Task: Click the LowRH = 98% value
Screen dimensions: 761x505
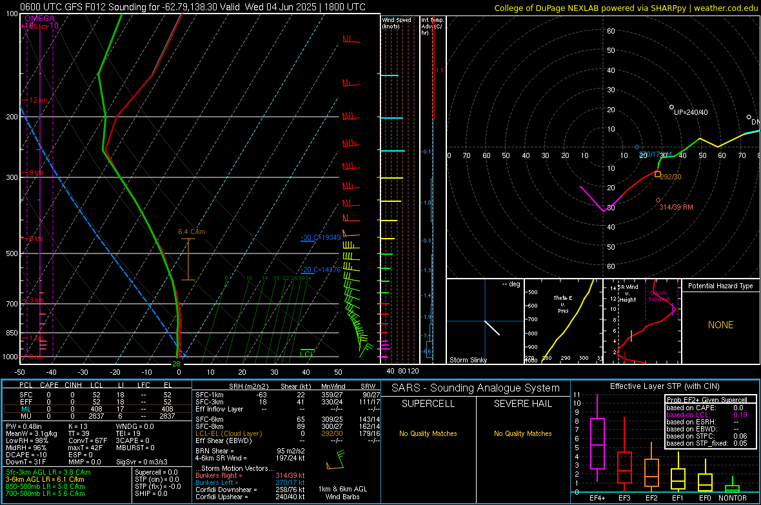Action: tap(26, 441)
